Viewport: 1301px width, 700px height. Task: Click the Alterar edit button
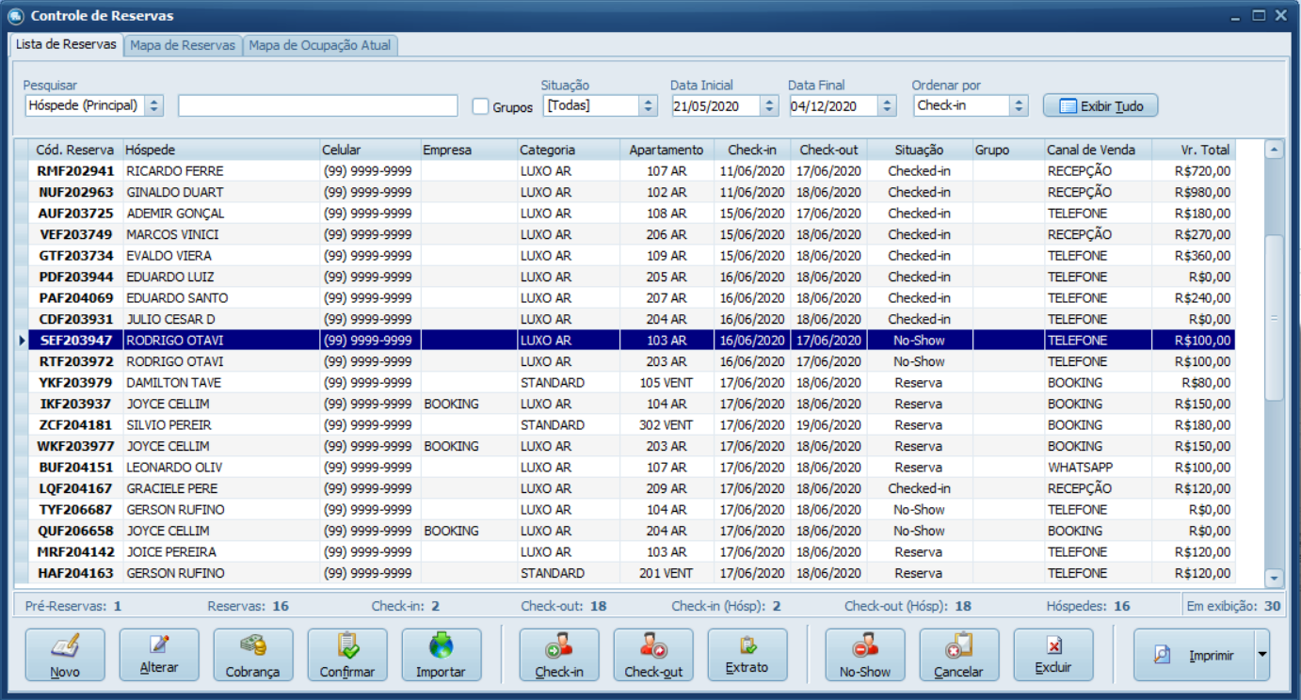[x=159, y=655]
